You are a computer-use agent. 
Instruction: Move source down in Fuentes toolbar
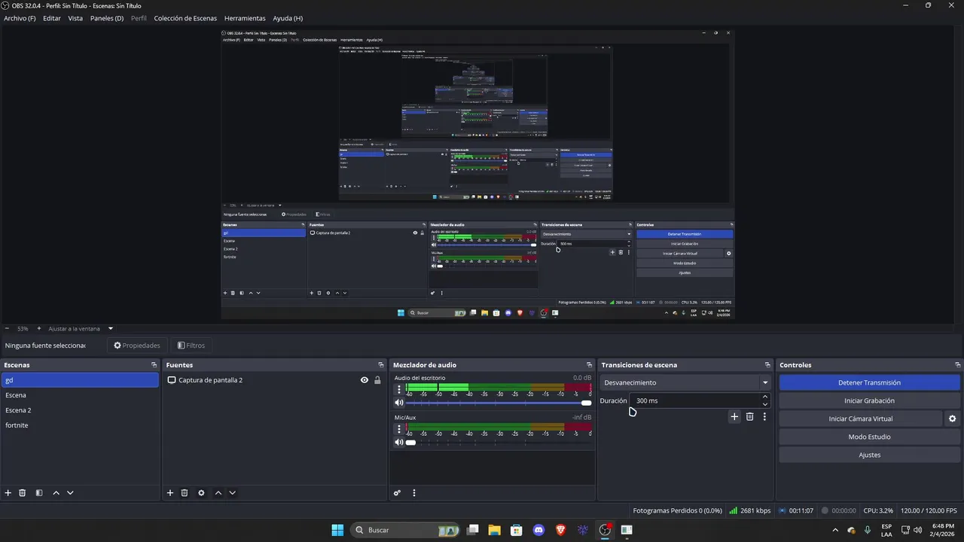(x=232, y=493)
